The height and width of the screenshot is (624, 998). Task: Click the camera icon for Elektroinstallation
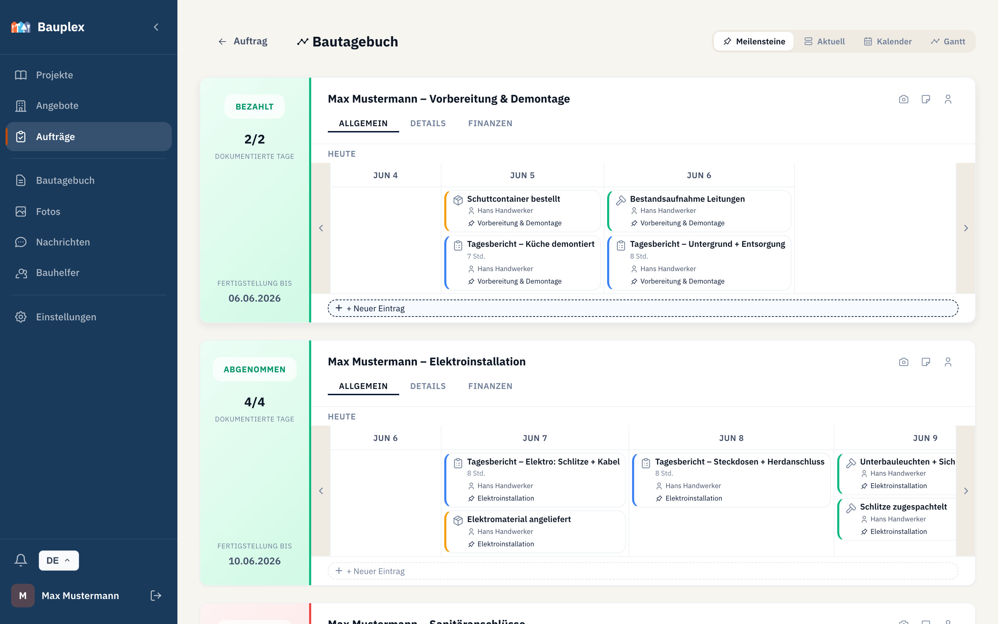pos(903,362)
